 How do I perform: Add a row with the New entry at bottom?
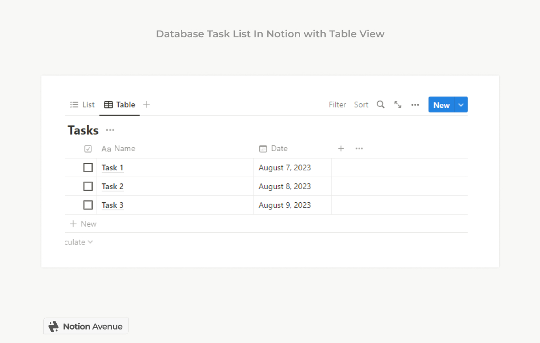pyautogui.click(x=84, y=223)
